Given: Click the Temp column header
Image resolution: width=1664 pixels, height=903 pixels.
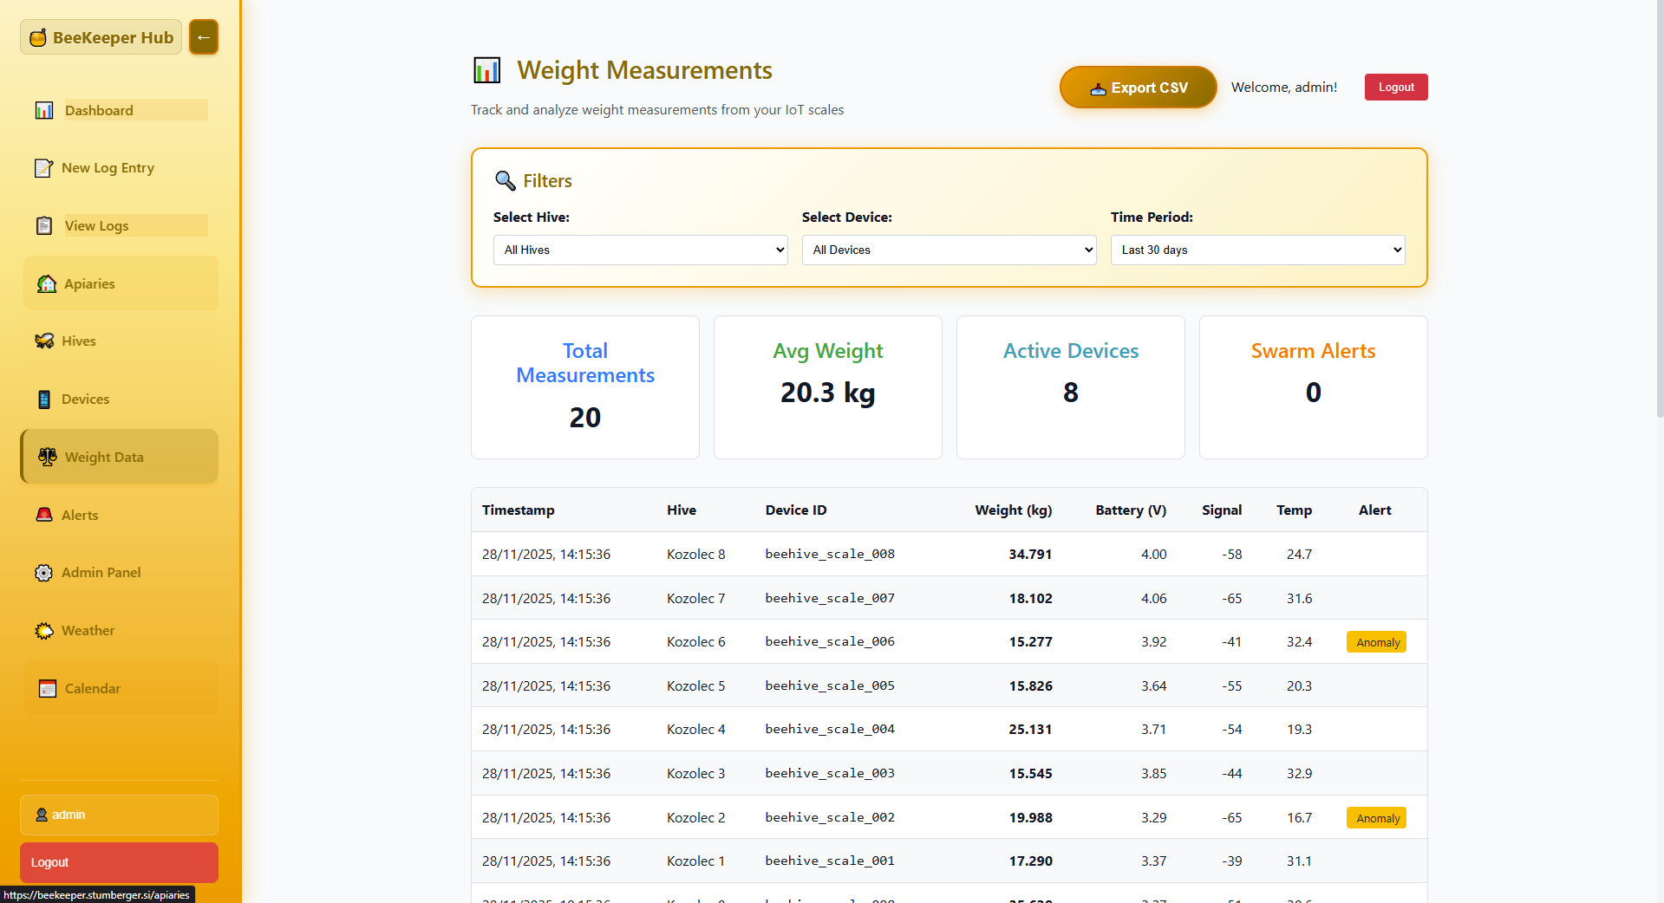Looking at the screenshot, I should (1294, 510).
